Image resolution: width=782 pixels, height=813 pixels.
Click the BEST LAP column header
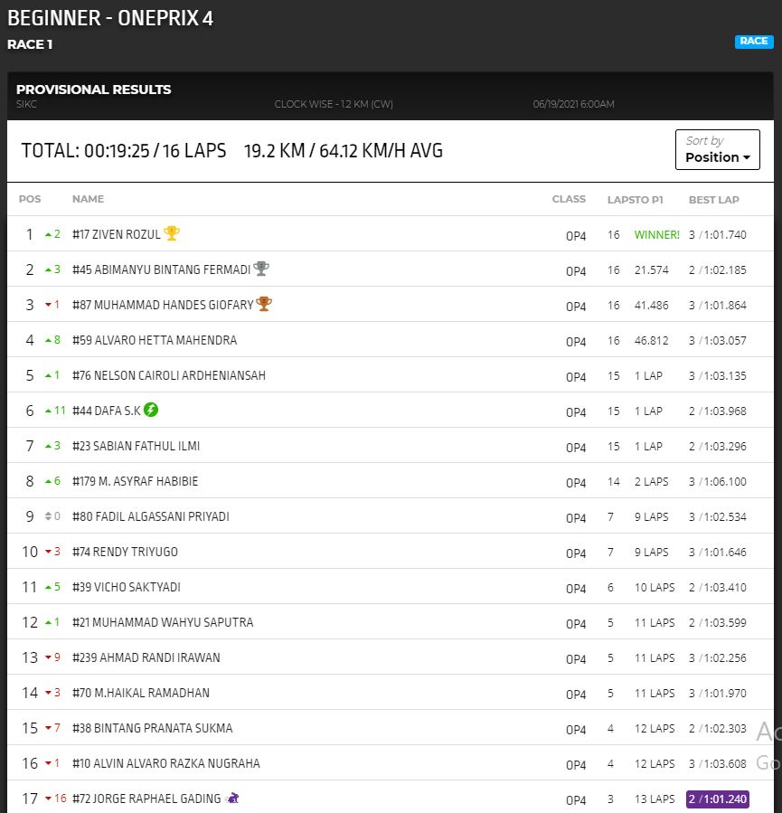(713, 199)
